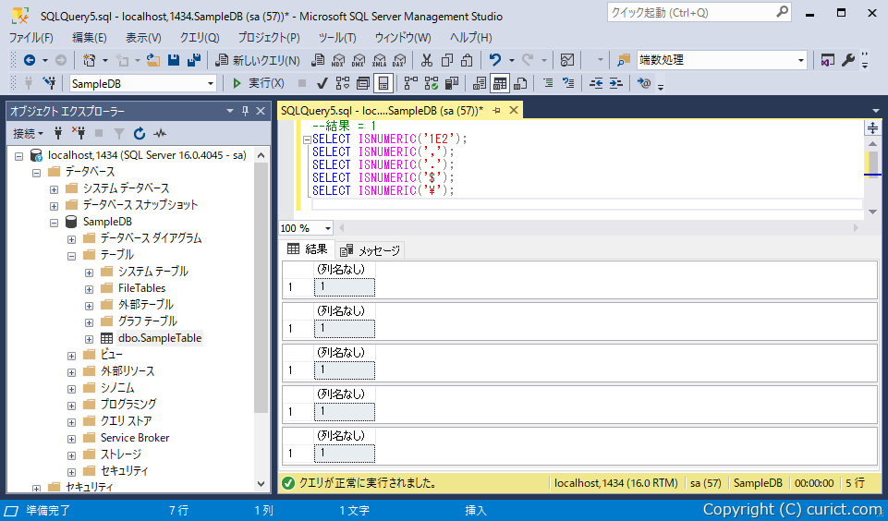The width and height of the screenshot is (888, 521).
Task: Click the new project icon
Action: tap(90, 60)
